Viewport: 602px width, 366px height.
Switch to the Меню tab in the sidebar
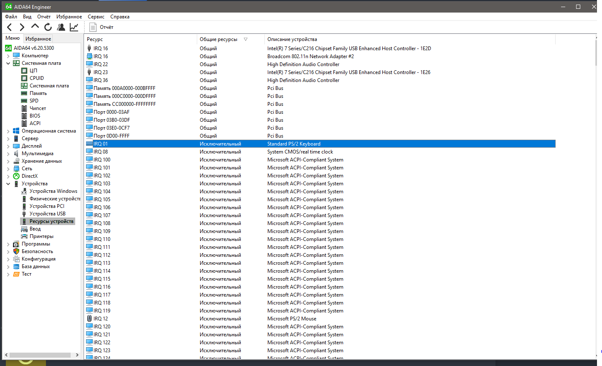coord(13,38)
